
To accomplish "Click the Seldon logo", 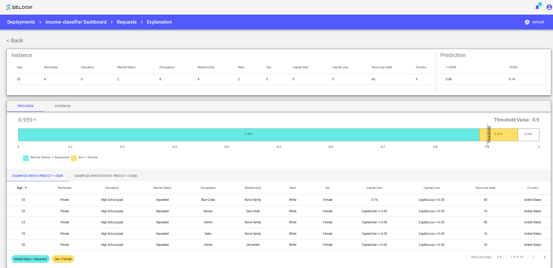I will click(19, 7).
